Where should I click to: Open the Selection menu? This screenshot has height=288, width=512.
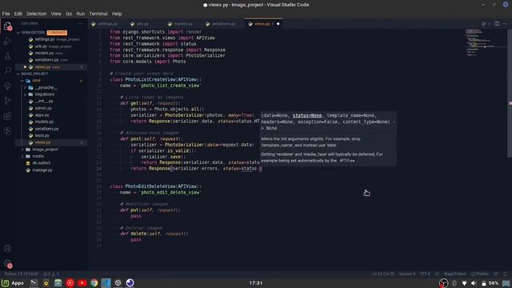(x=37, y=14)
